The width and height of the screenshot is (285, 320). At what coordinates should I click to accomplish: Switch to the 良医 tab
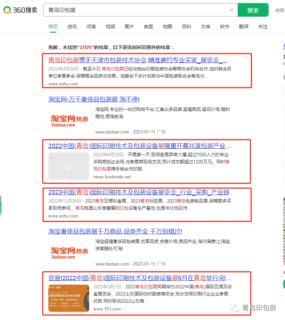click(148, 27)
